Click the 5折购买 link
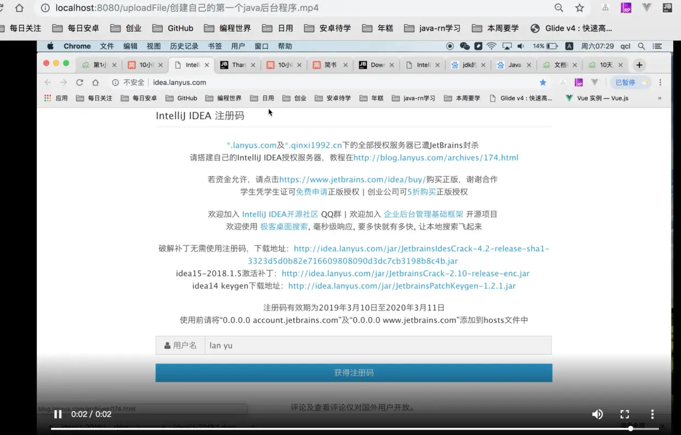681x435 pixels. pos(422,192)
